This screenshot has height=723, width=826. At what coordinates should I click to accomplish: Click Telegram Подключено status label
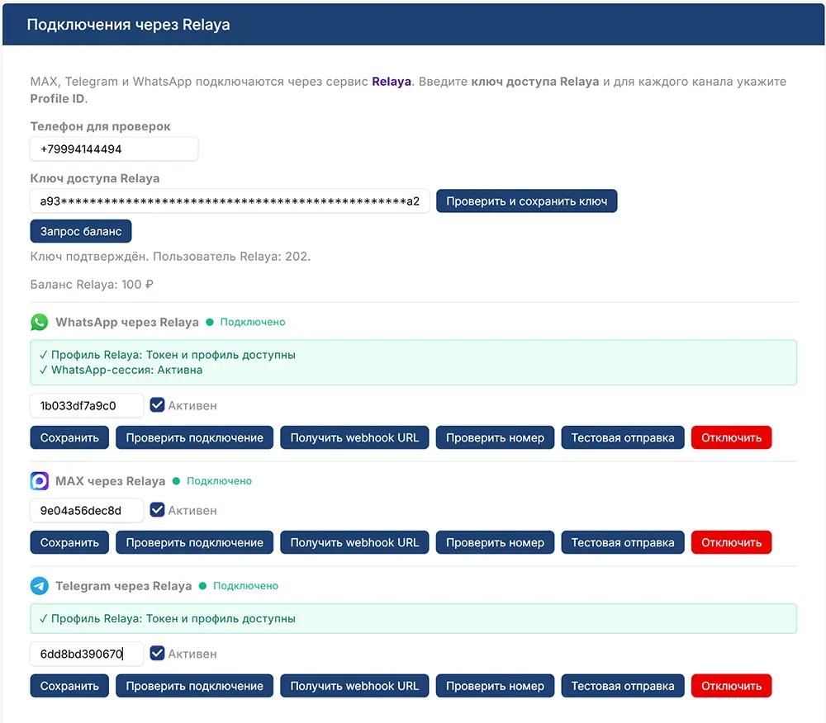coord(245,586)
